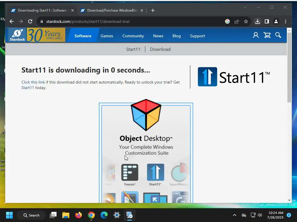Click the active installer app on taskbar
Viewport: 297px width, 222px height.
[130, 215]
